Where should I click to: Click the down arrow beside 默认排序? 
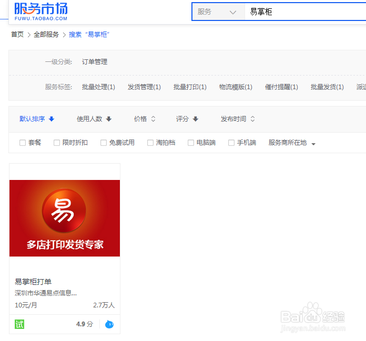point(52,119)
